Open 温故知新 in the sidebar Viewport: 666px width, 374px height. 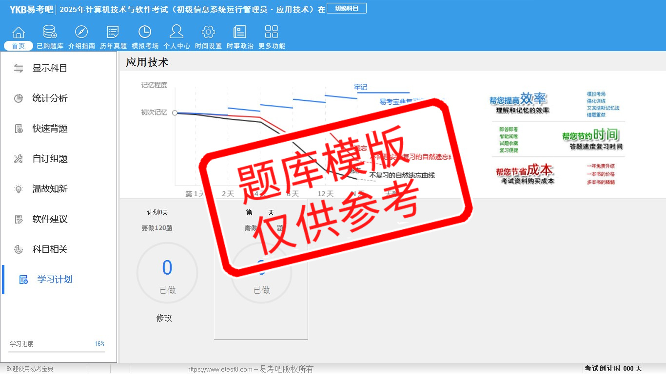[x=49, y=189]
